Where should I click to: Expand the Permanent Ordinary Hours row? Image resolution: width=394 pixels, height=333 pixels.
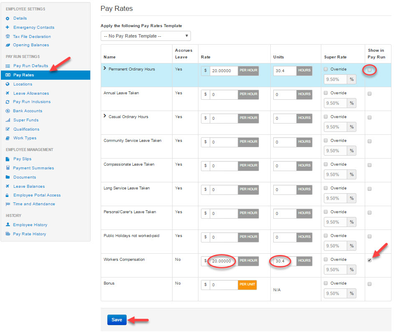(105, 68)
